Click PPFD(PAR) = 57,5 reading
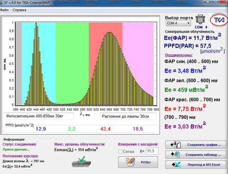This screenshot has height=174, width=228. point(188,46)
